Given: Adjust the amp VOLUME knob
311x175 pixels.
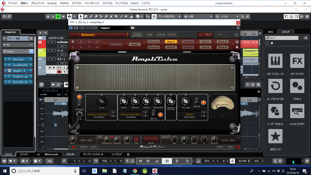Looking at the screenshot, I should coord(186,101).
